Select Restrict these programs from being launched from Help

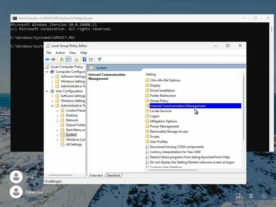pyautogui.click(x=190, y=157)
